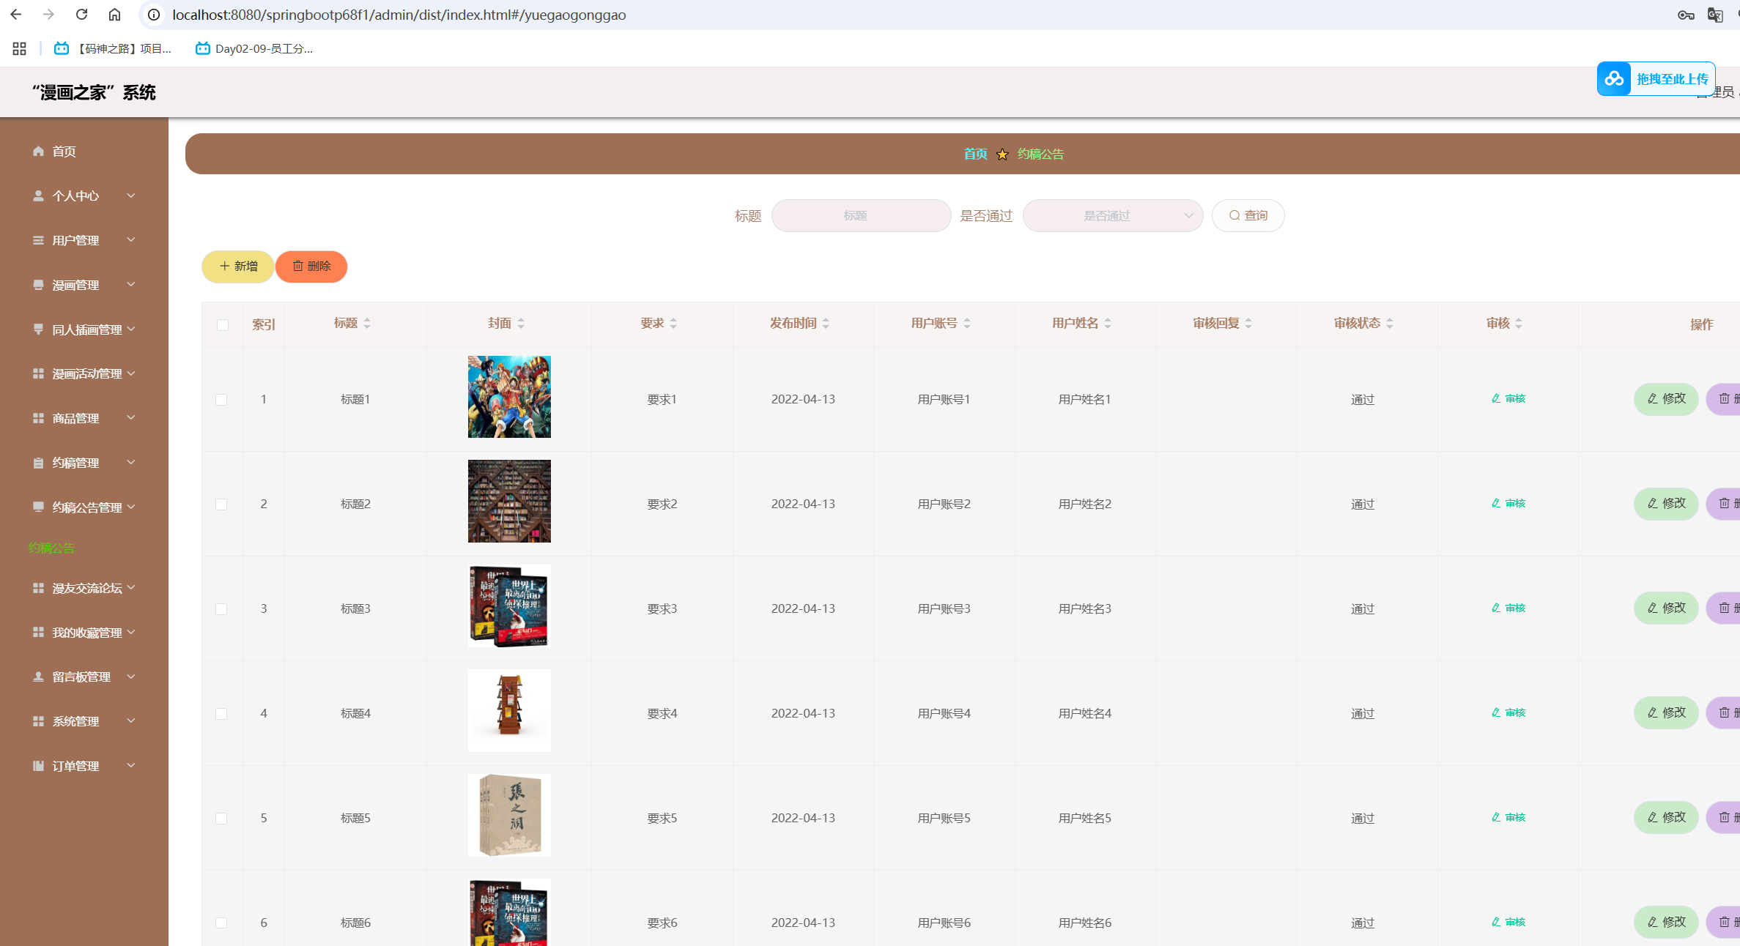This screenshot has width=1740, height=946.
Task: Click home icon beside 首页 in sidebar
Action: point(38,151)
